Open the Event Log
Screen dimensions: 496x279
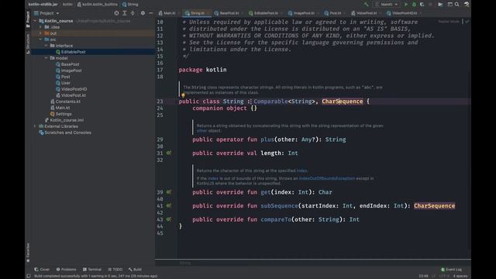pyautogui.click(x=451, y=270)
